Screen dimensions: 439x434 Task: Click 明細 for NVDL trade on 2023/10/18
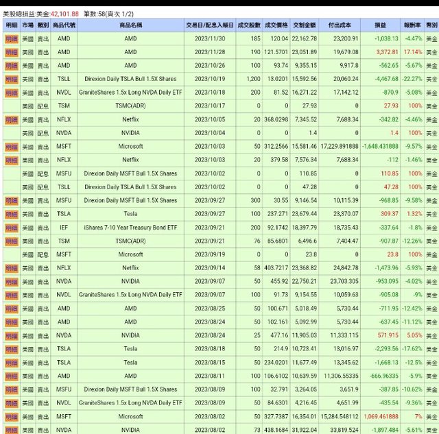[11, 92]
